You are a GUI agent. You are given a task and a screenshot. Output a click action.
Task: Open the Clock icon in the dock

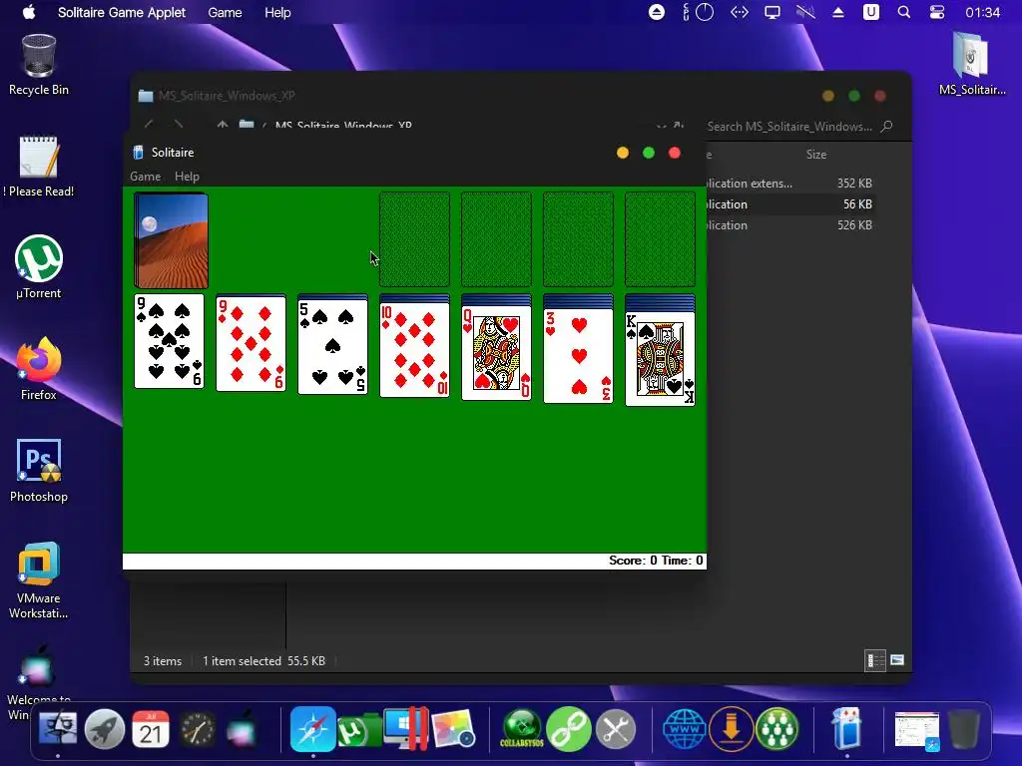198,729
